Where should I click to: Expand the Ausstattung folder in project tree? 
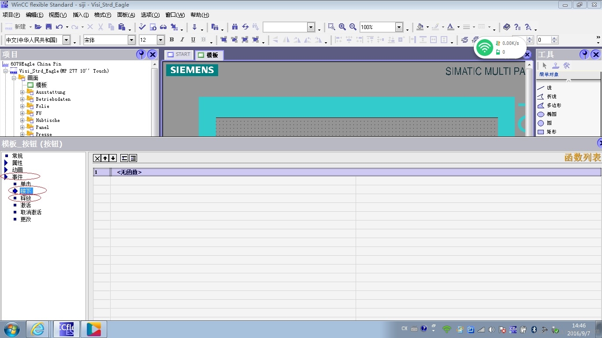pos(22,92)
